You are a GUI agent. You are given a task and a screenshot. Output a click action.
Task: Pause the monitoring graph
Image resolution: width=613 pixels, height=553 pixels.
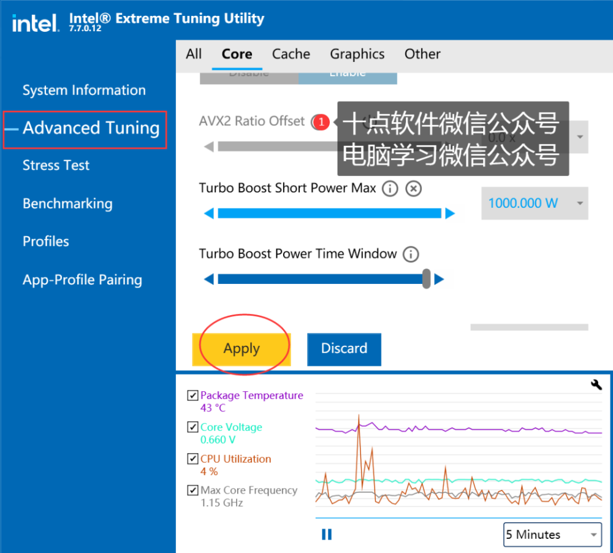[x=327, y=534]
